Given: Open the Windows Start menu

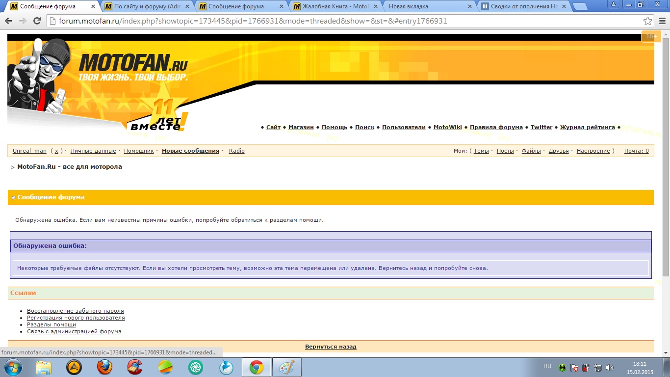Looking at the screenshot, I should 13,367.
